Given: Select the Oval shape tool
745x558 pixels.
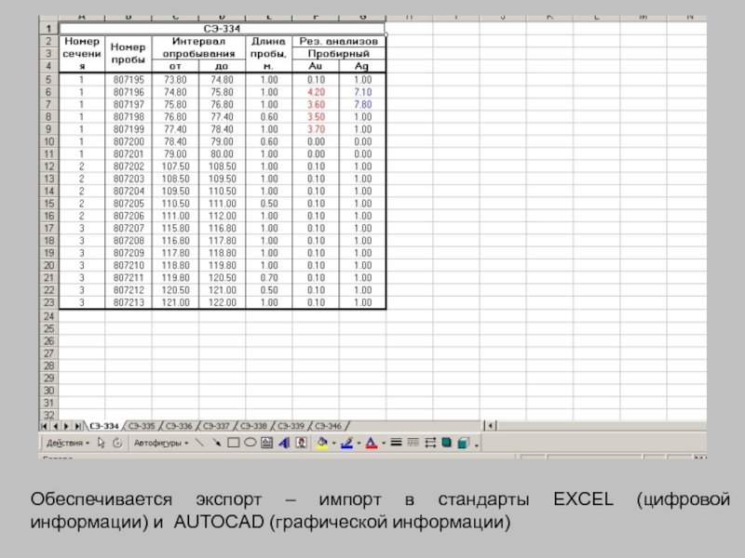Looking at the screenshot, I should (250, 444).
